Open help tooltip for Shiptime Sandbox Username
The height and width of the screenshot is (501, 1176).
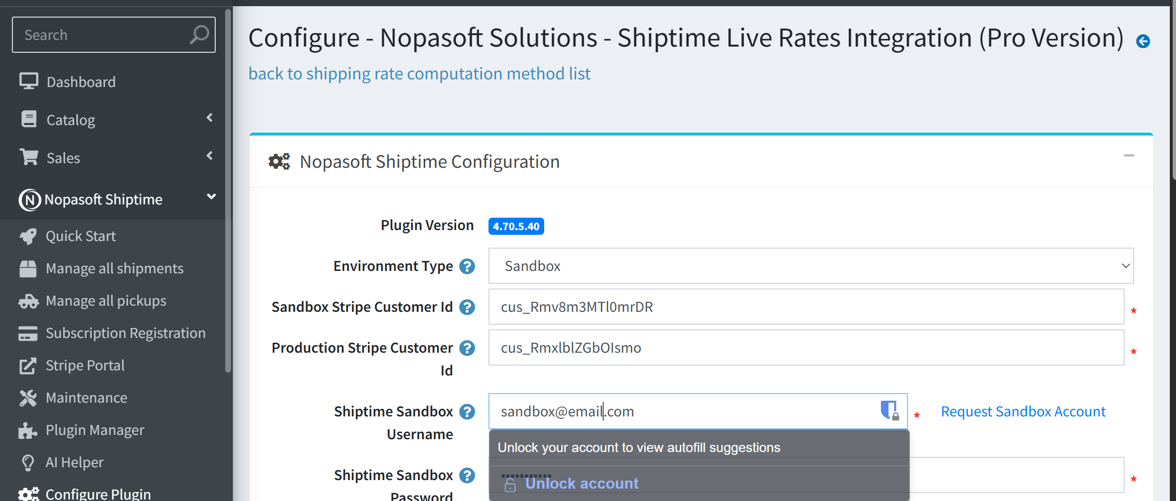(x=467, y=412)
